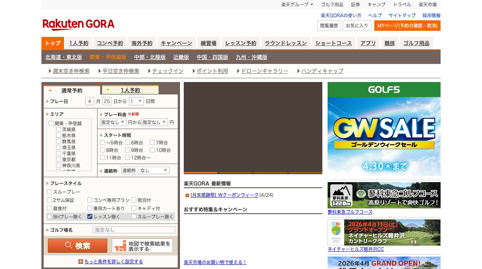Open 楽天GORAの使い方 link
Screen dimensions: 482x269
point(341,15)
